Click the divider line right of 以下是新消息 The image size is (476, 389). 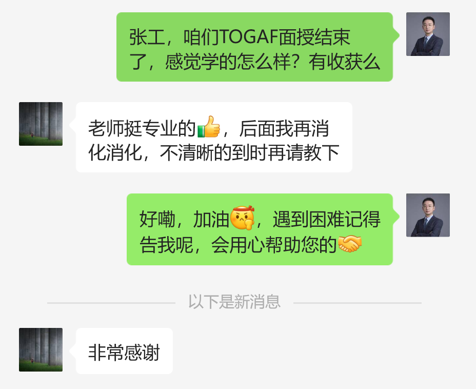(358, 303)
